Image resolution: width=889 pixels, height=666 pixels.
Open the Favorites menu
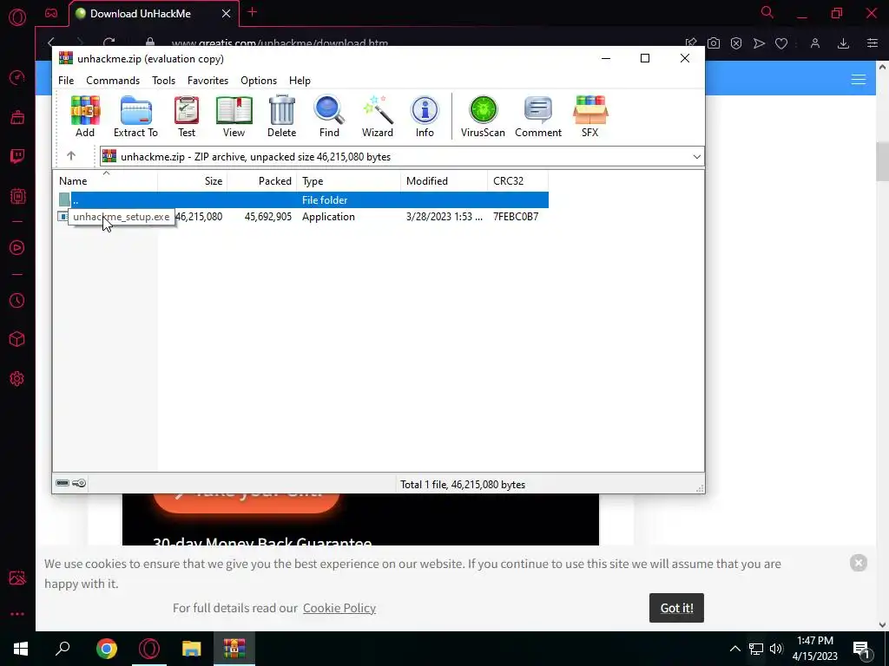(x=207, y=81)
